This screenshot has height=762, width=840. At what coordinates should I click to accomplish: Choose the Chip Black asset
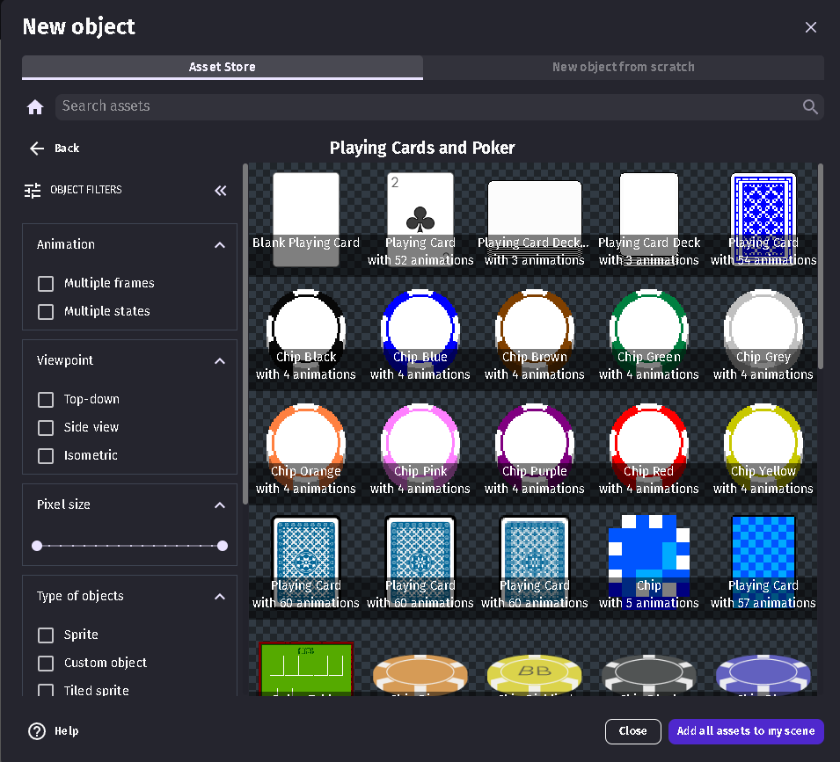306,335
